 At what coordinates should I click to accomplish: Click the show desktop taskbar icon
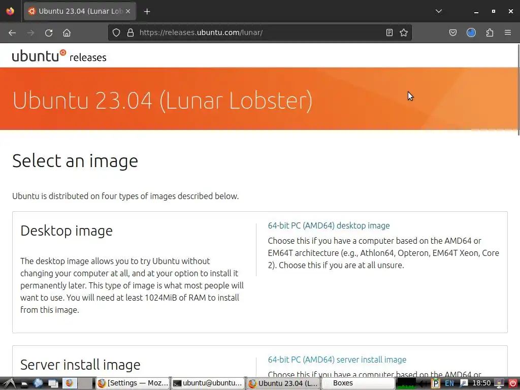click(53, 384)
